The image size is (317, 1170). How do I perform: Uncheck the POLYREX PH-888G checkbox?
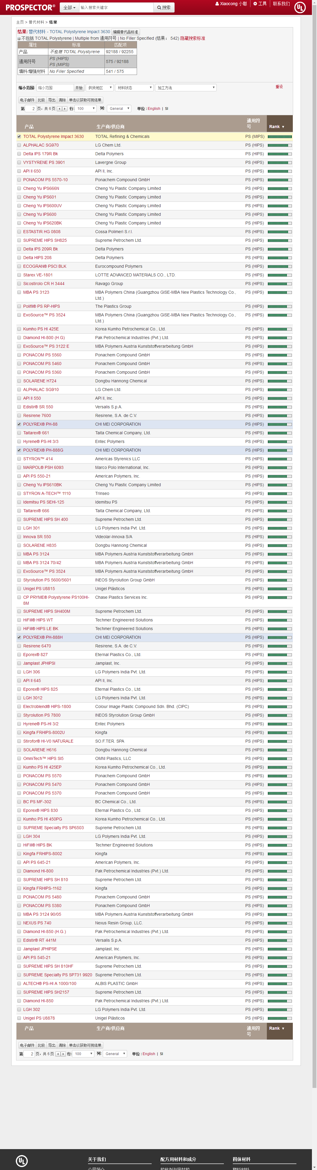pos(19,450)
